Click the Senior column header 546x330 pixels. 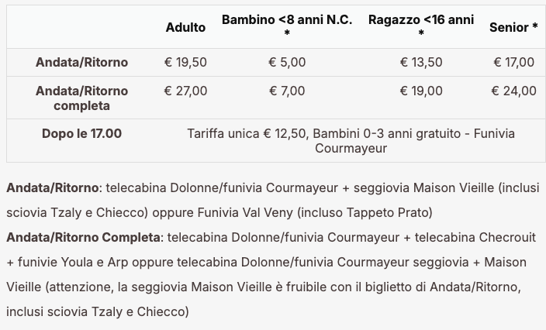coord(513,27)
